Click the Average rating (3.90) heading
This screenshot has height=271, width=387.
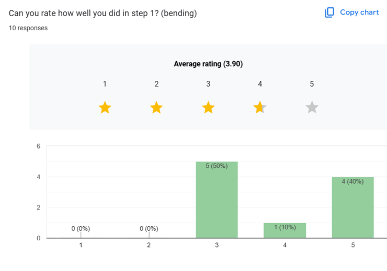[208, 64]
